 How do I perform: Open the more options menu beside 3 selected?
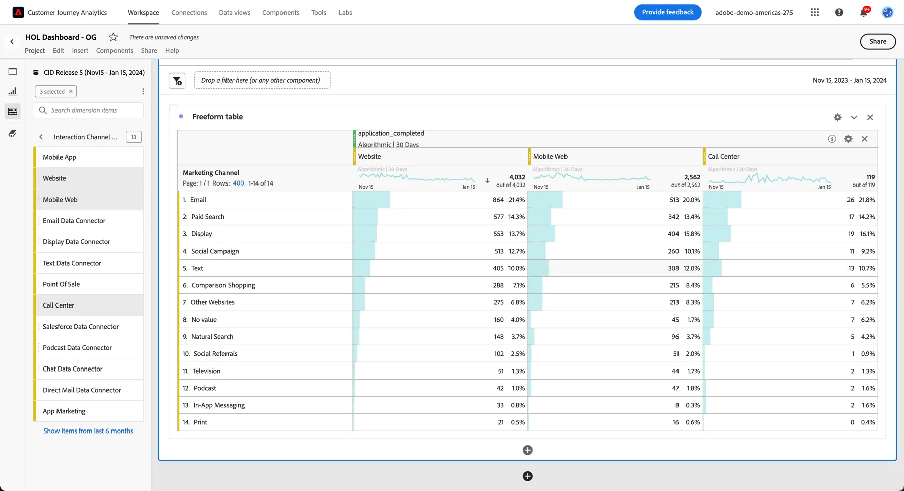[x=143, y=91]
